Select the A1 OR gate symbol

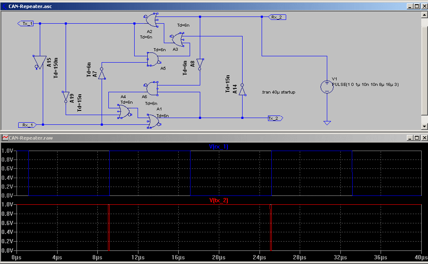coord(154,121)
